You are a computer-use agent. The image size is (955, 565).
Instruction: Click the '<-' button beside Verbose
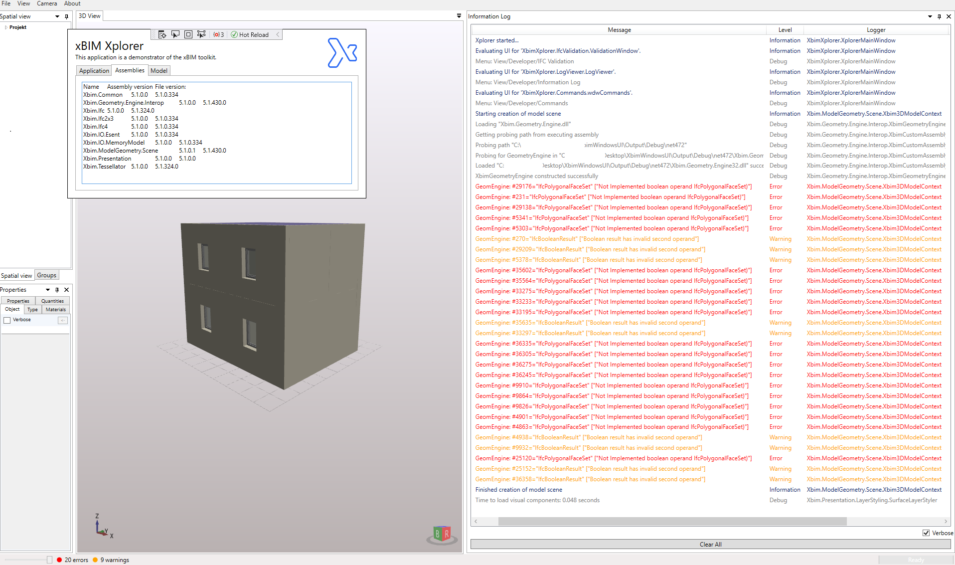[62, 320]
